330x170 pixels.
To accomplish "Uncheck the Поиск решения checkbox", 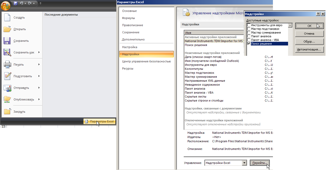I will click(x=249, y=44).
